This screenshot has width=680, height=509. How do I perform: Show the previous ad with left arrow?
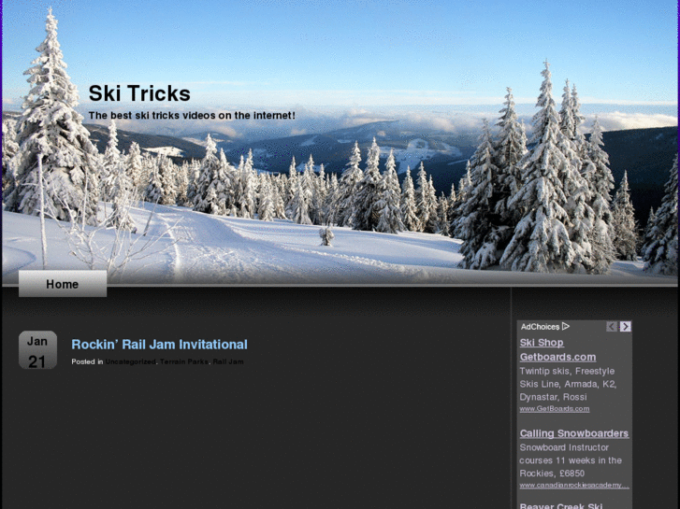pos(612,326)
